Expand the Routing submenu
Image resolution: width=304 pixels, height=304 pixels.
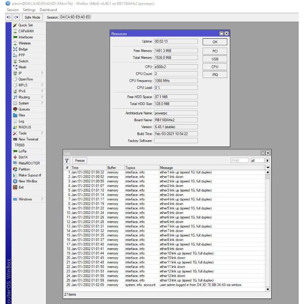[x=24, y=97]
